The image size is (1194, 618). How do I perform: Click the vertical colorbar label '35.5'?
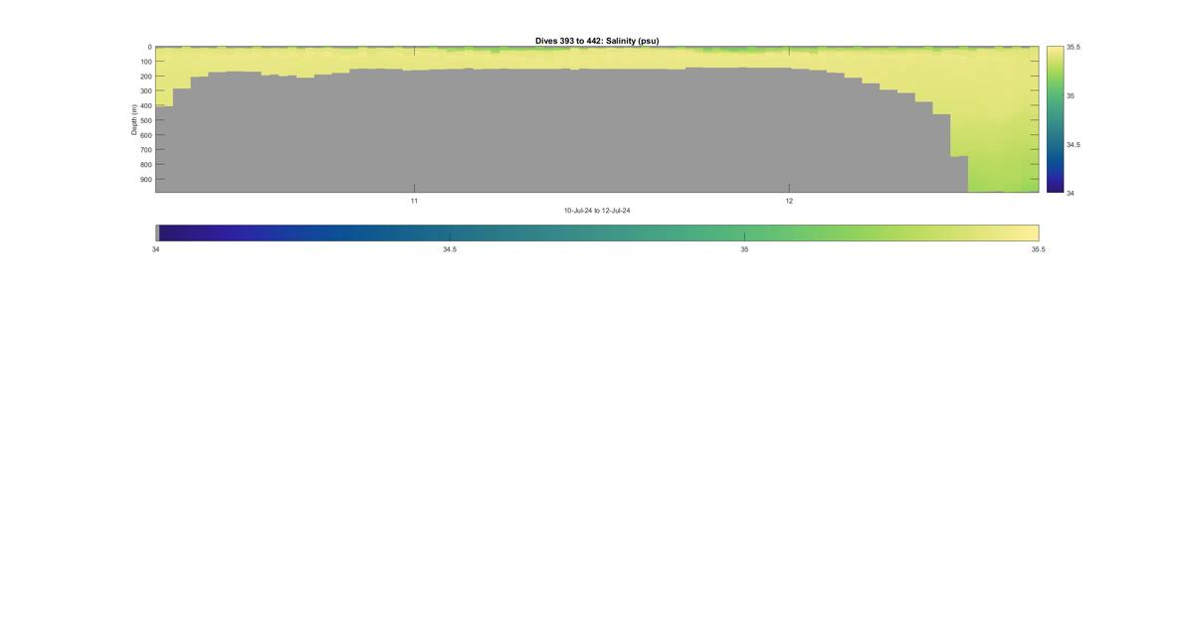pos(1074,47)
